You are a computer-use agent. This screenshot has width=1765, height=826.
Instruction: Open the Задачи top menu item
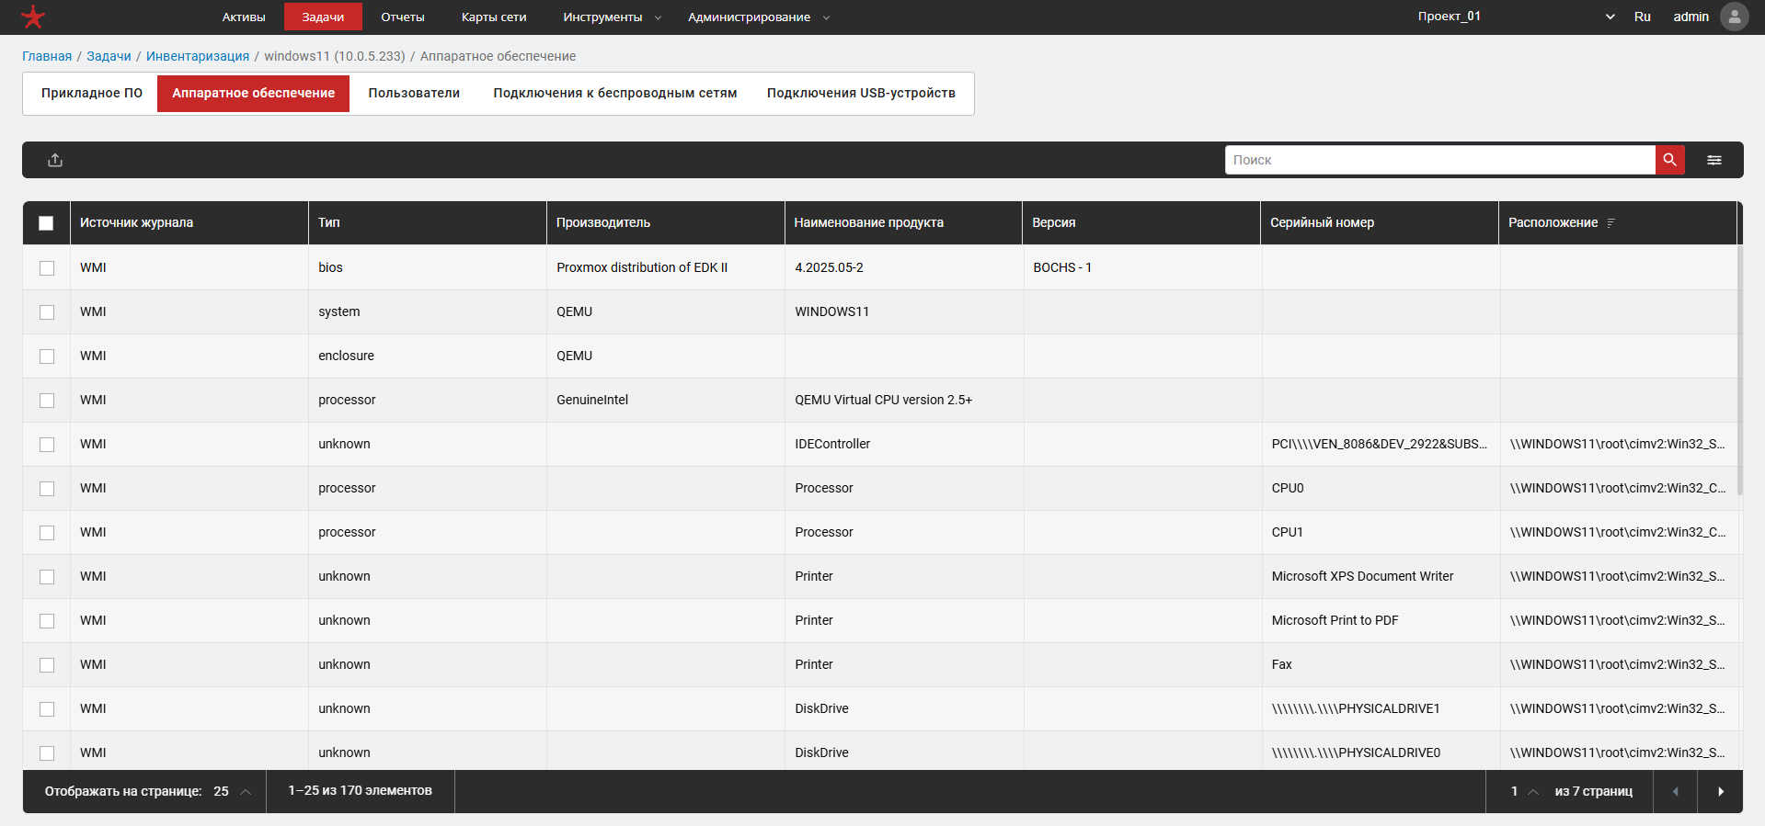point(323,17)
